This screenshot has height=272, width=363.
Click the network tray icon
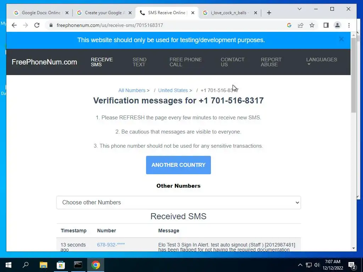(309, 265)
